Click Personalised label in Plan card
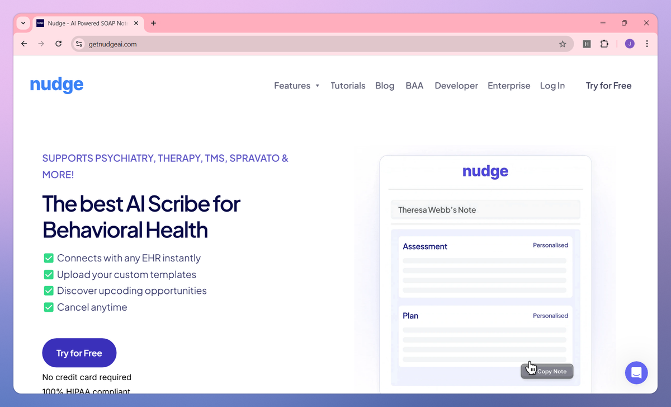 pyautogui.click(x=550, y=316)
